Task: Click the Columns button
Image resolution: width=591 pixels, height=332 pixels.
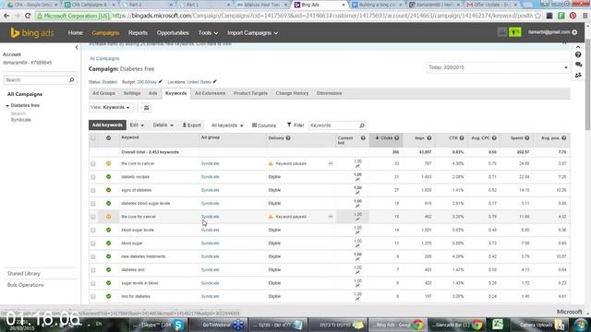Action: 264,125
